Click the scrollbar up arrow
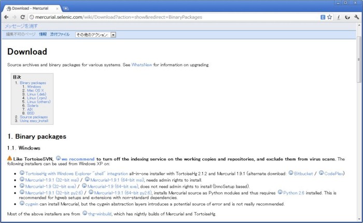This screenshot has width=363, height=223. click(x=359, y=25)
